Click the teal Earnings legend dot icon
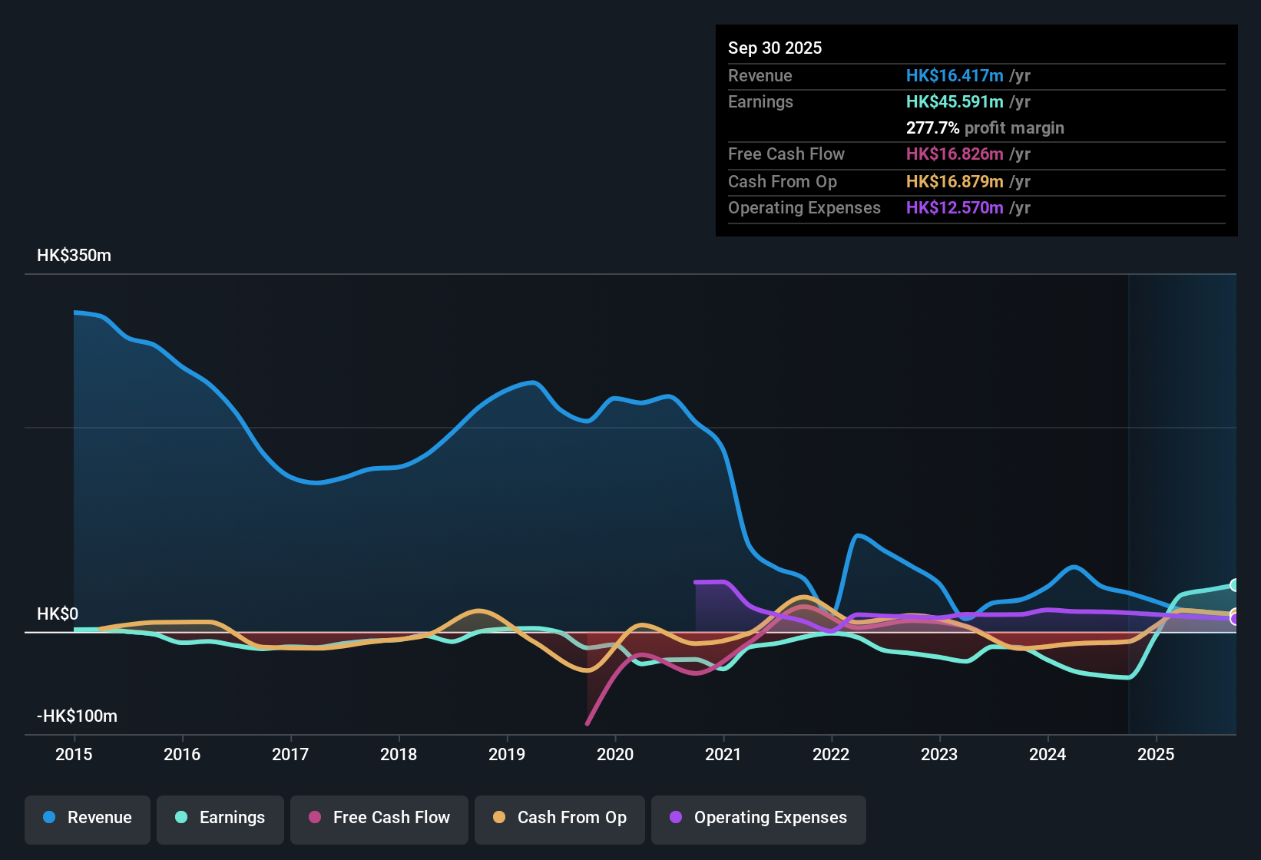Image resolution: width=1261 pixels, height=860 pixels. (x=181, y=818)
